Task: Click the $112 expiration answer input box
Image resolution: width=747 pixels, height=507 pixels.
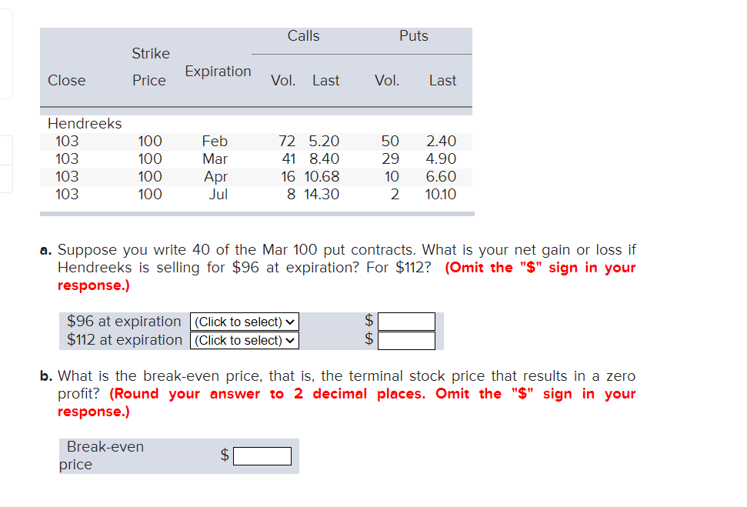Action: pos(406,340)
